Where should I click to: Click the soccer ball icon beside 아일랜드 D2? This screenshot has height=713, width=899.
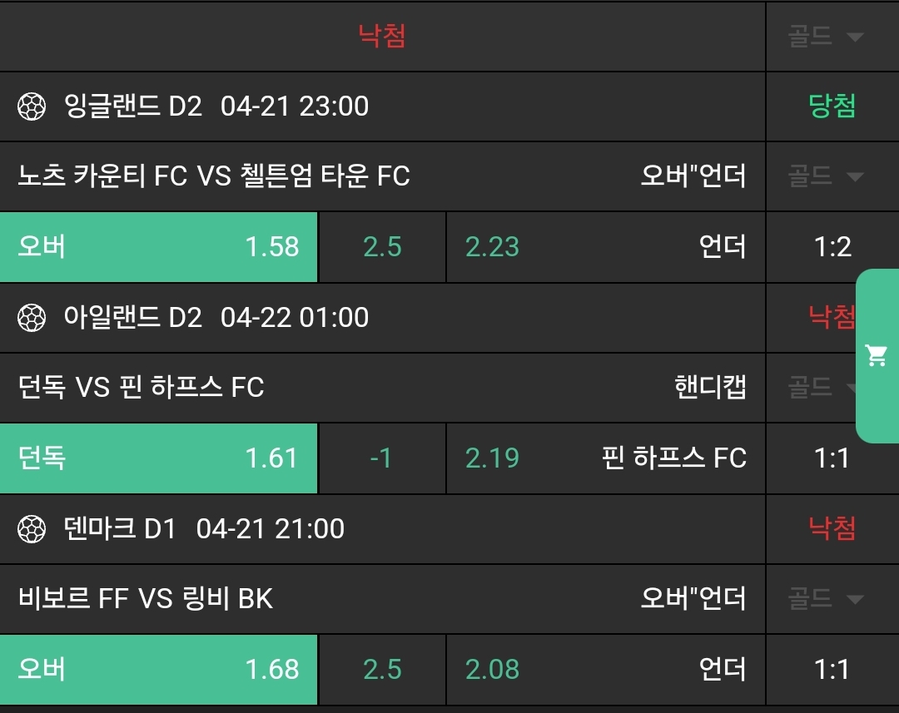[32, 318]
